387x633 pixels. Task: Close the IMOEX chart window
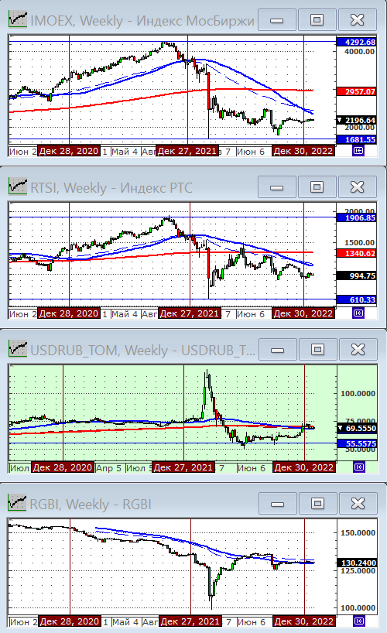tap(357, 20)
